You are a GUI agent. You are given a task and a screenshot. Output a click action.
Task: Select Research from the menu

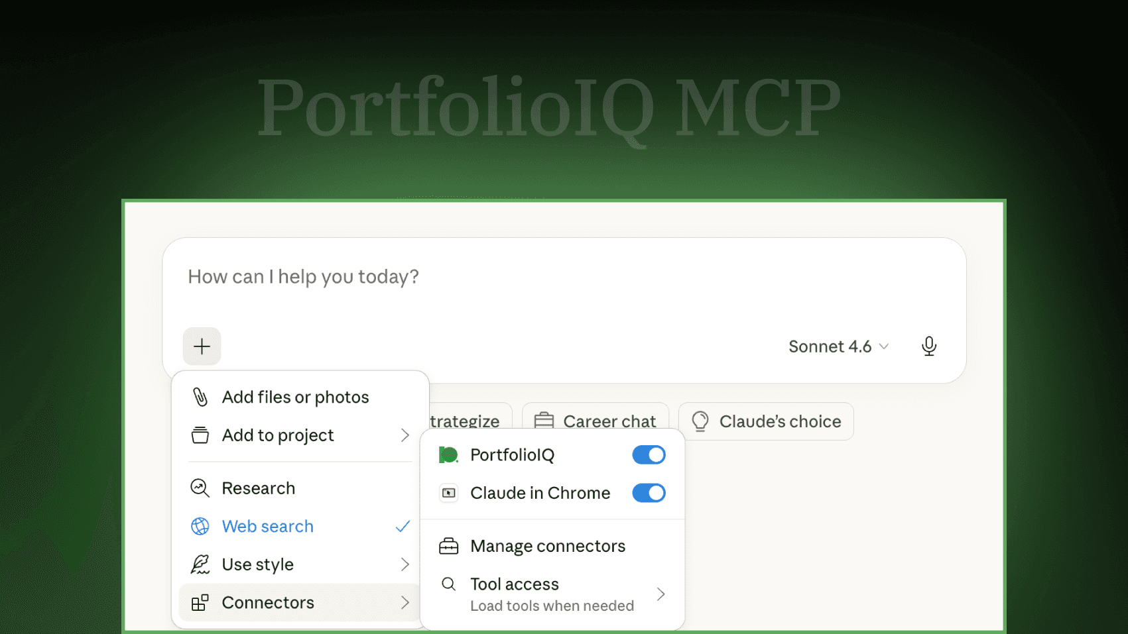click(x=300, y=488)
